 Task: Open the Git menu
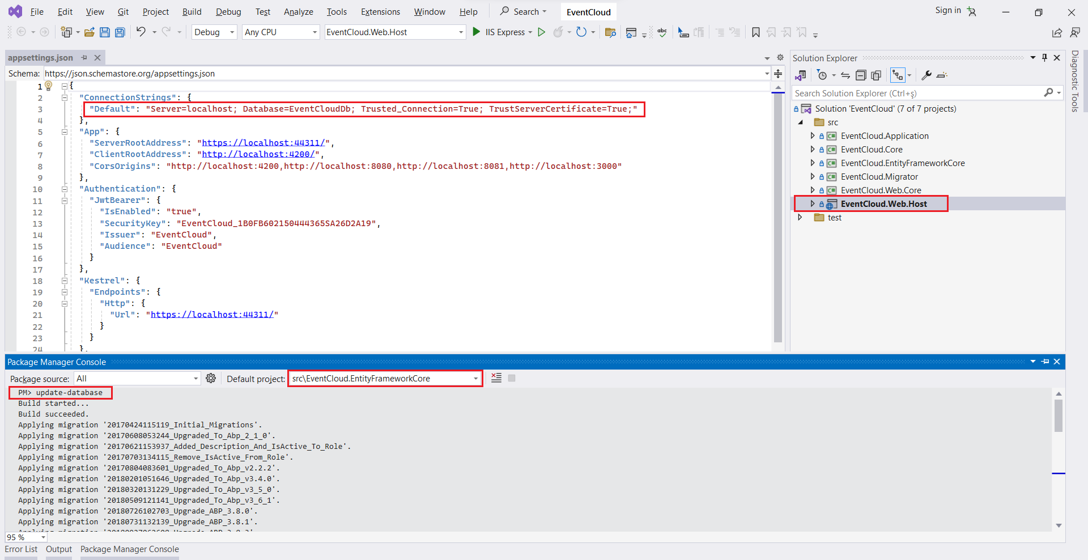click(123, 12)
